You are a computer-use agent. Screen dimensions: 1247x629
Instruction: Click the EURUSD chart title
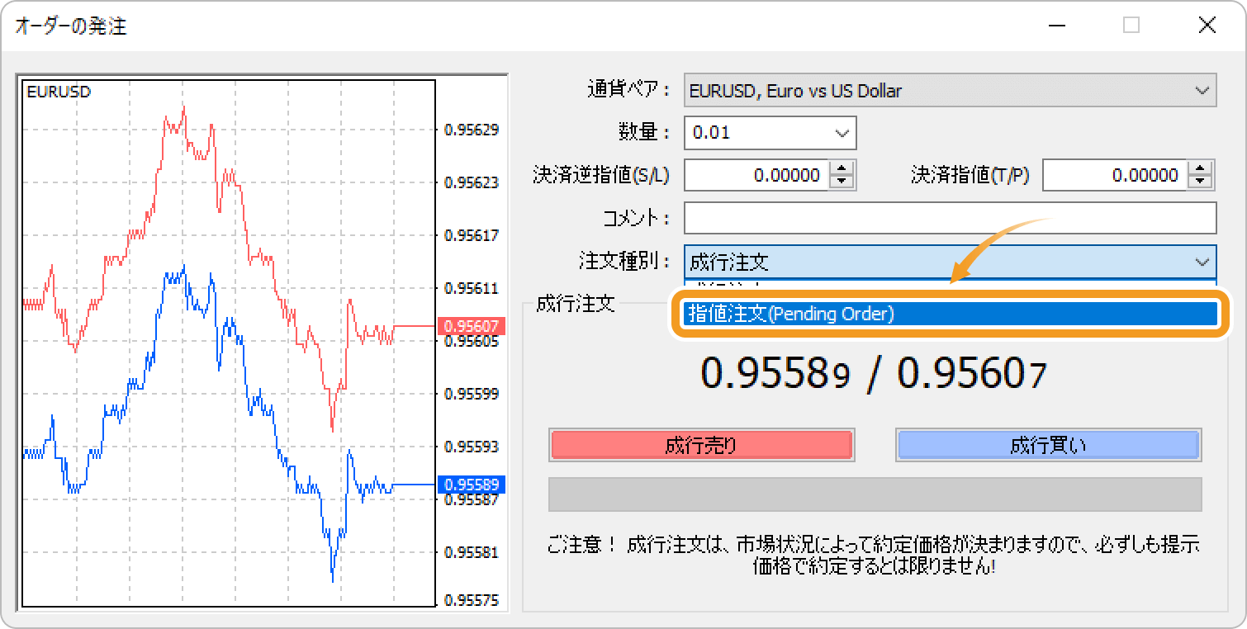(x=59, y=92)
